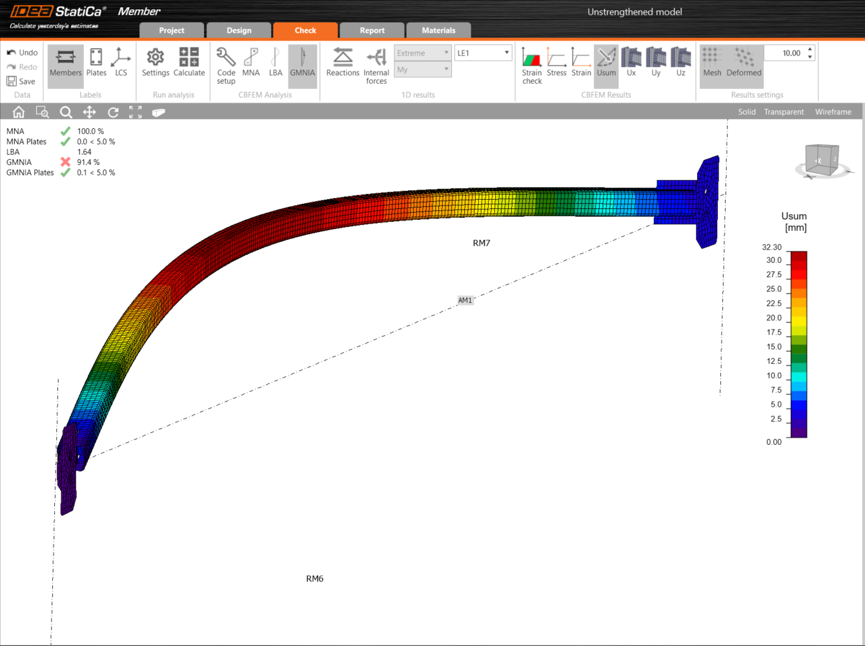Viewport: 865px width, 646px height.
Task: Display Ux deformation results
Action: tap(631, 63)
